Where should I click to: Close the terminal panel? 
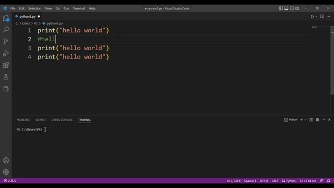(x=329, y=120)
